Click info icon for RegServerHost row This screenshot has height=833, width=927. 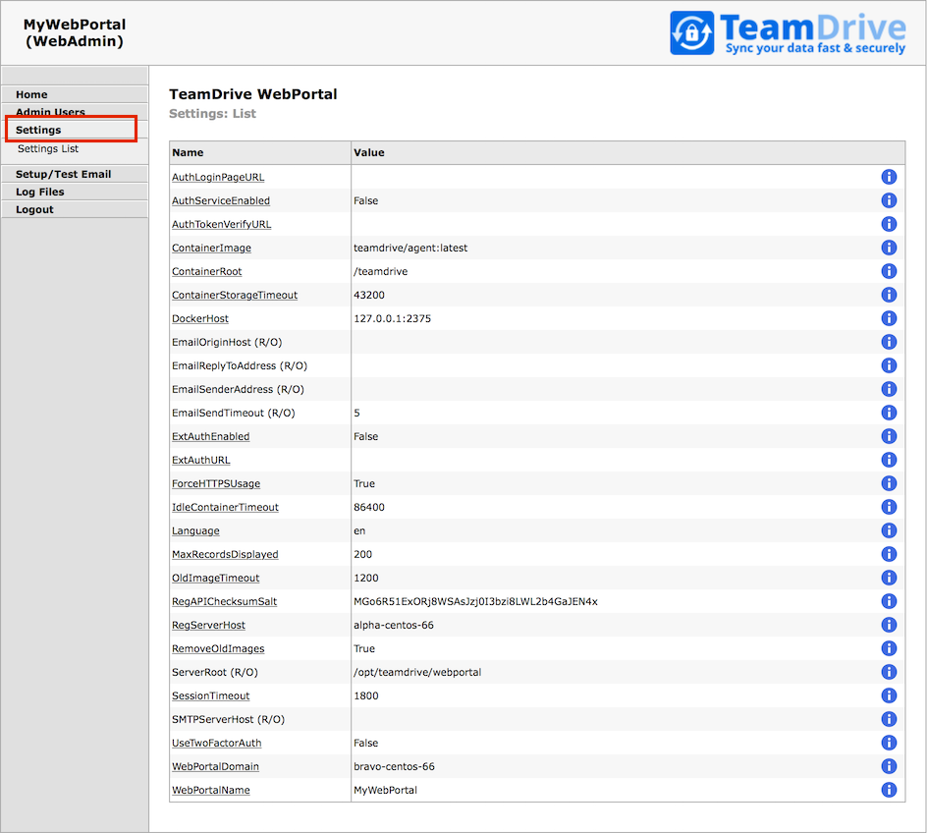coord(889,625)
